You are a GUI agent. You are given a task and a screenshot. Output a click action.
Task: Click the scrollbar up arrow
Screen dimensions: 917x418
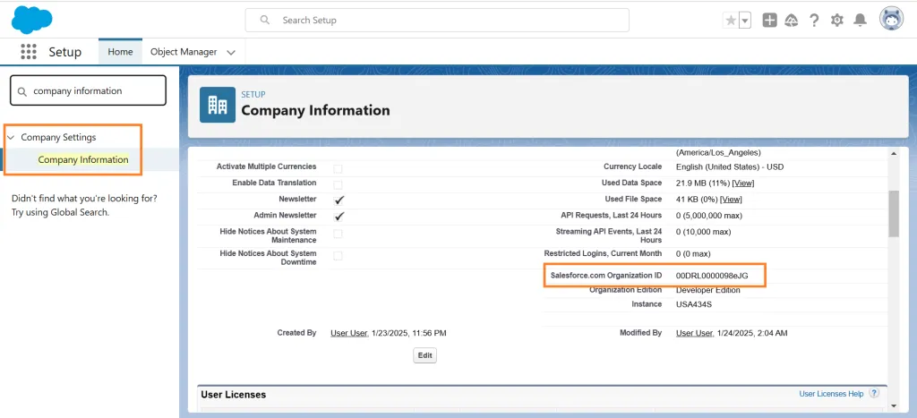coord(894,153)
